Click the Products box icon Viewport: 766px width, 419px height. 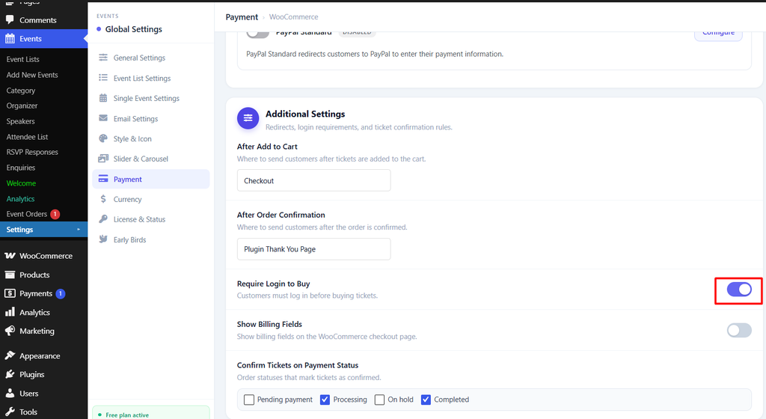click(10, 275)
